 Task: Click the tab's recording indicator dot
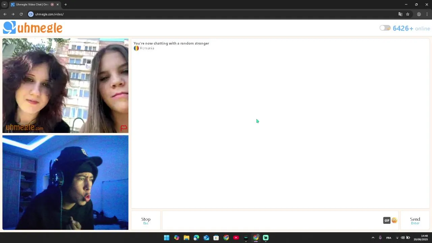point(52,4)
